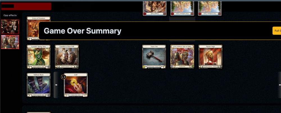Click the yellow Full Game button

tap(277, 31)
